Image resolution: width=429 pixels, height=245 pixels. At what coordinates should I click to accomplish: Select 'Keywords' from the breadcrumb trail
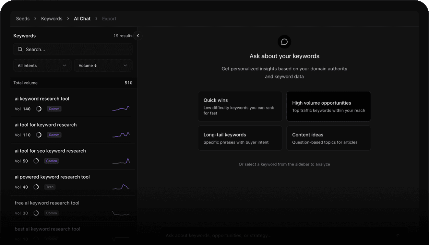coord(52,18)
